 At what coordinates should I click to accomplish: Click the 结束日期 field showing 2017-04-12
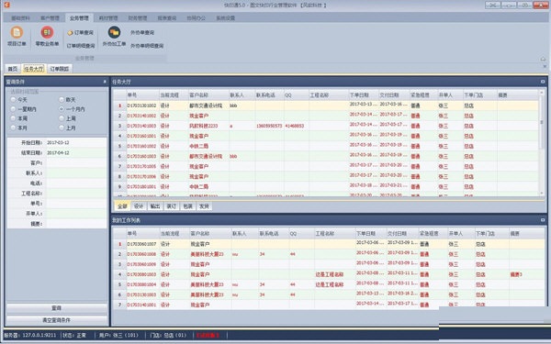(x=76, y=152)
